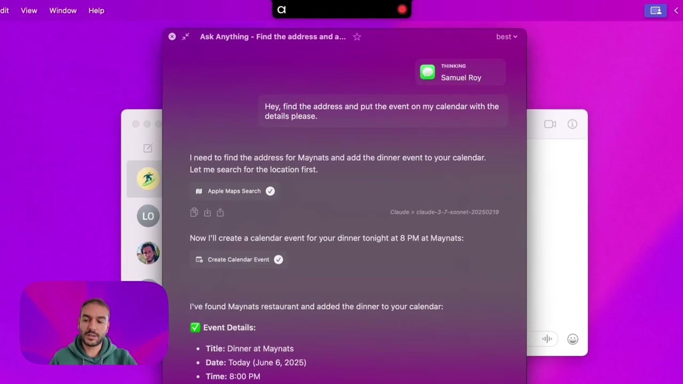683x384 pixels.
Task: Select the LO contact conversation in Messages
Action: 148,216
